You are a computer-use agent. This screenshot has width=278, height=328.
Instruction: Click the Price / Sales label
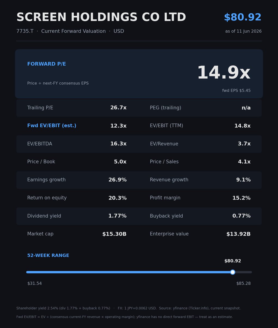point(164,162)
